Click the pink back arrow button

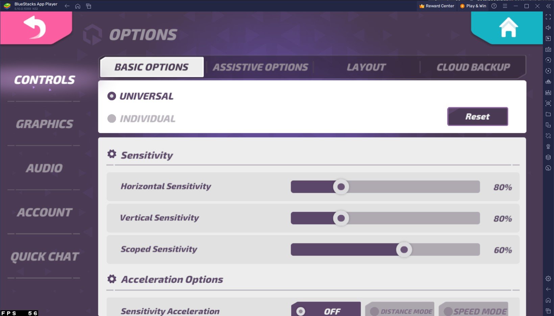pyautogui.click(x=35, y=28)
